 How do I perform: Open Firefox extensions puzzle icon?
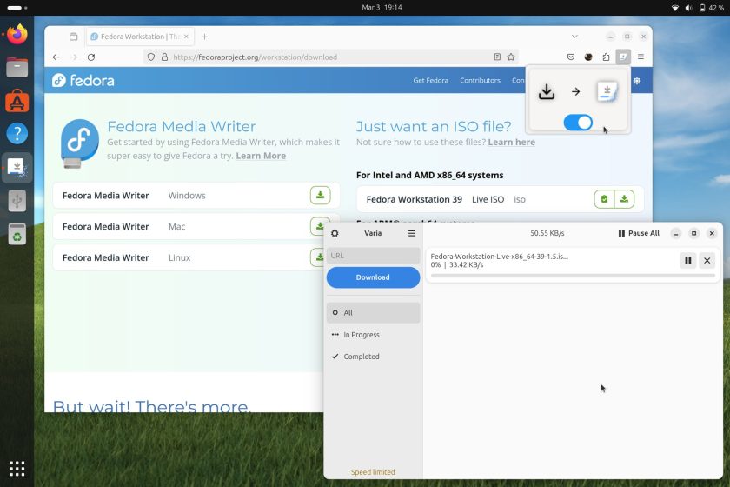[x=606, y=57]
